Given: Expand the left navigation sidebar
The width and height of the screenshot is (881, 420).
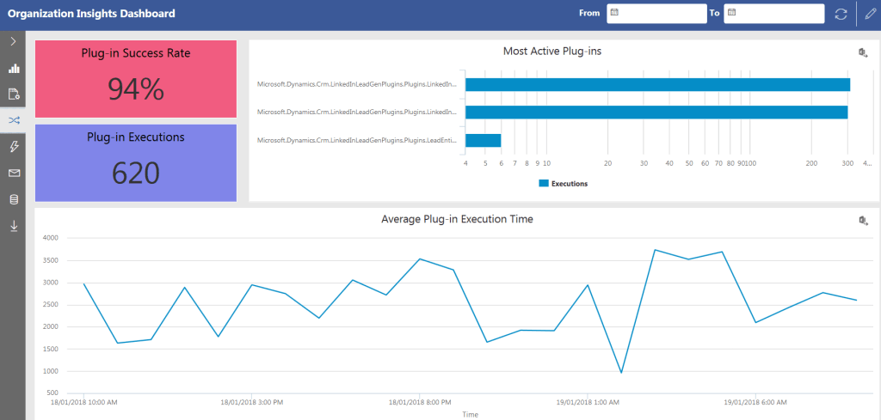Looking at the screenshot, I should tap(13, 41).
